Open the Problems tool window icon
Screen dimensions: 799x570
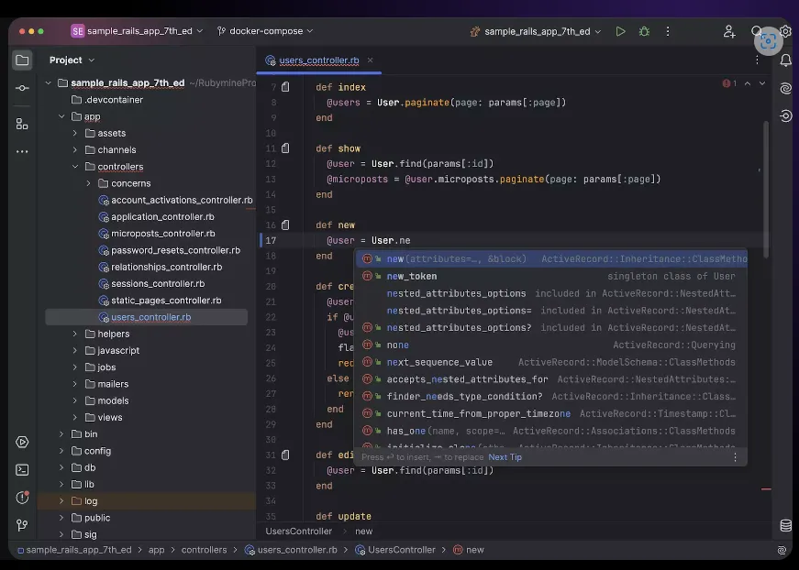(22, 498)
